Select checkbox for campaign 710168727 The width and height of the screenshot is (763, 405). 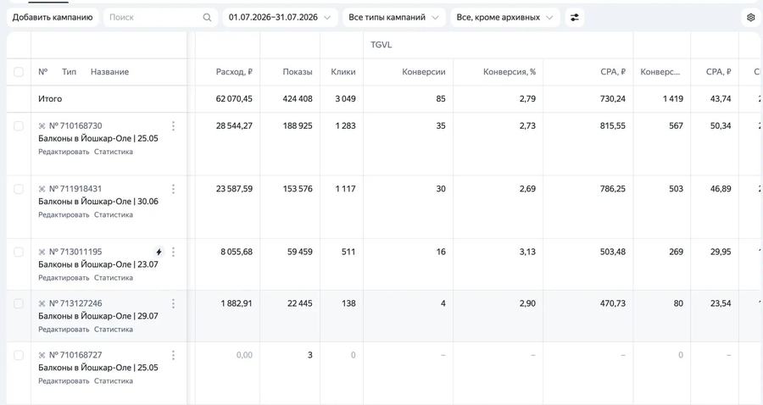[19, 355]
